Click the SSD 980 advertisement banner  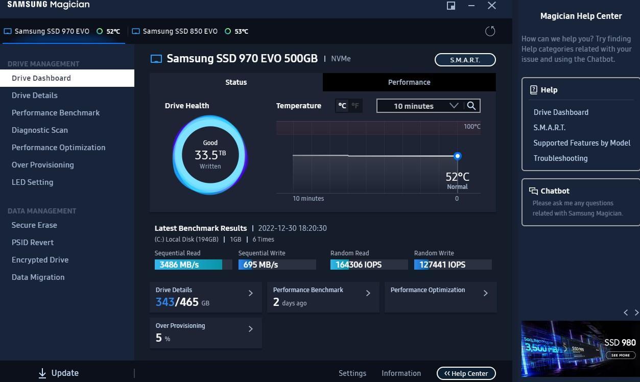[580, 349]
